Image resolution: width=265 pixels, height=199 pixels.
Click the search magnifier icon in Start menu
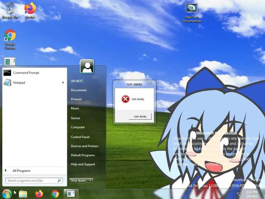pyautogui.click(x=59, y=181)
